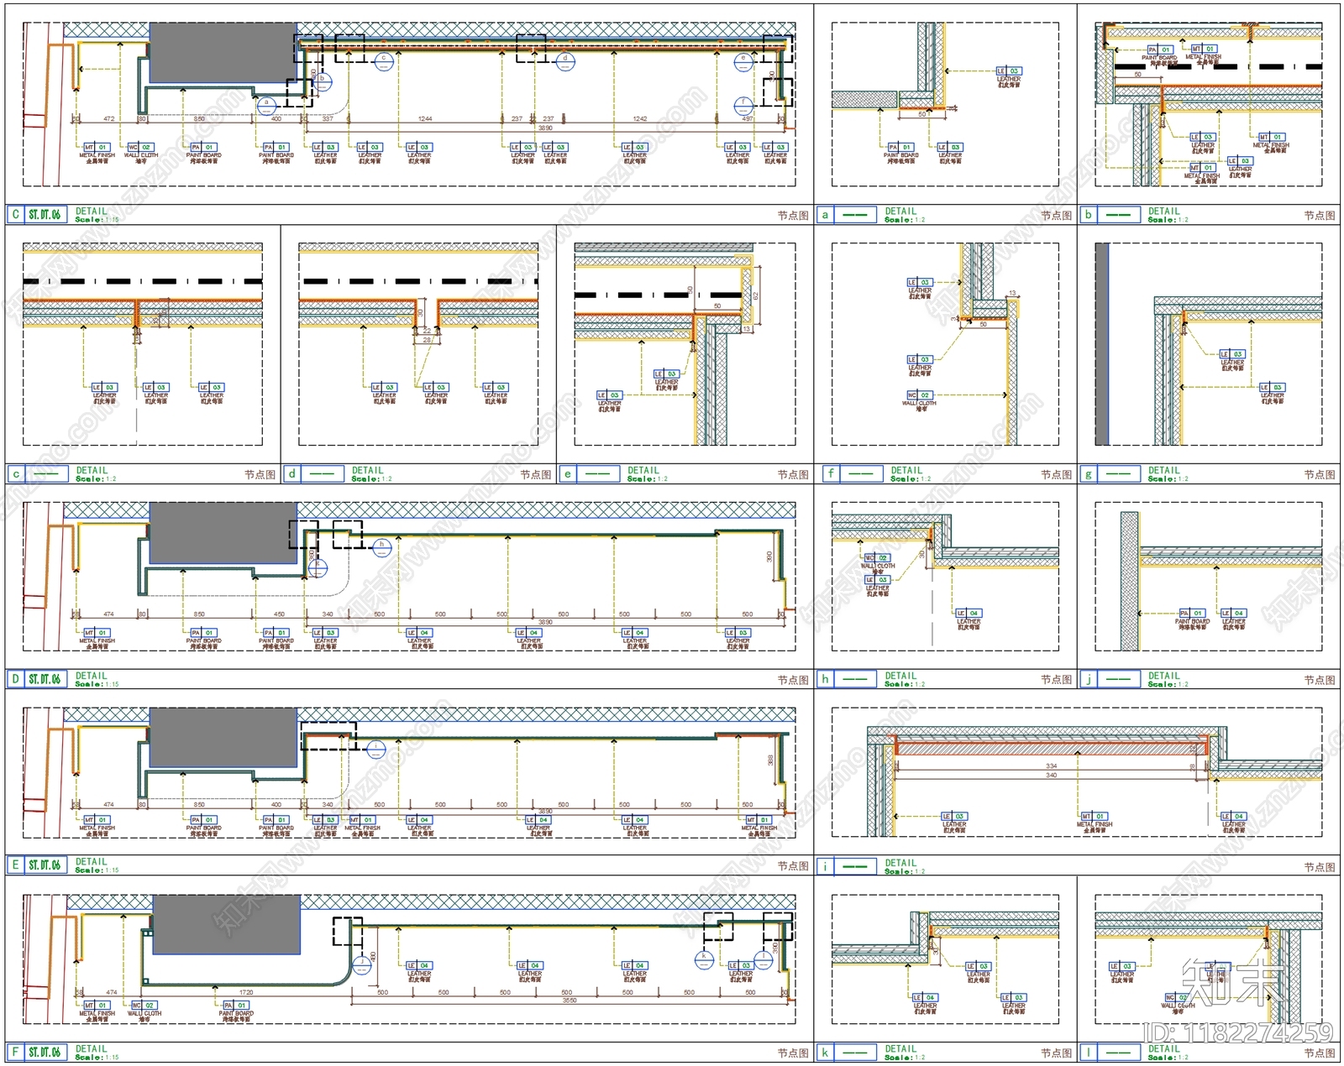Click MT 01 metal finish tag in section C
The height and width of the screenshot is (1066, 1344).
[97, 147]
